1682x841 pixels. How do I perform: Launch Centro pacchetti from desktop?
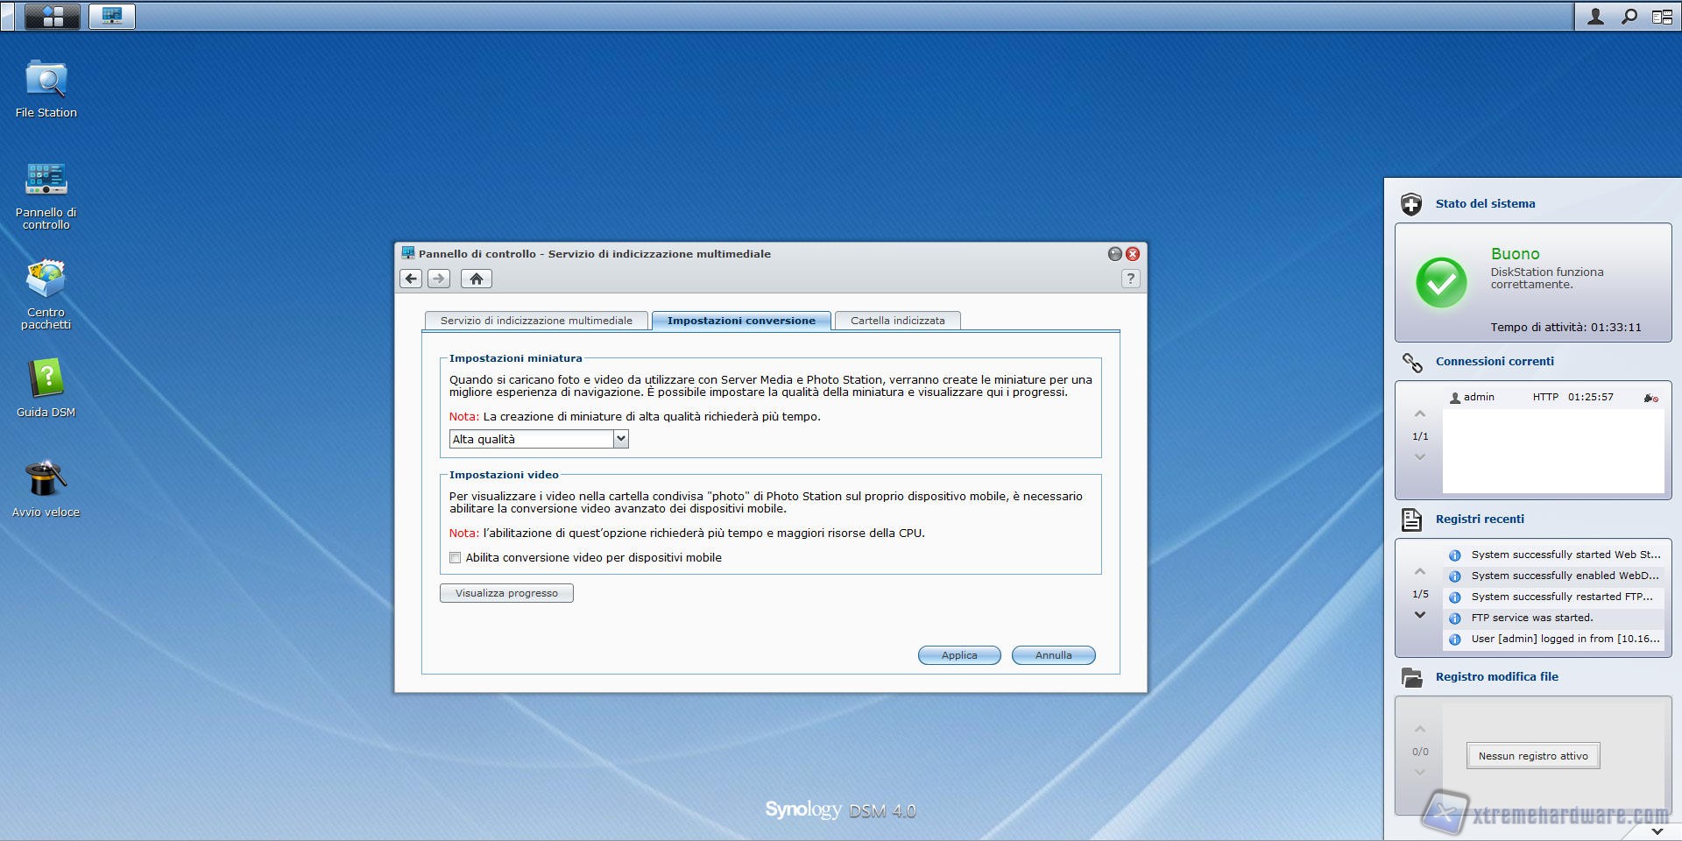tap(46, 280)
